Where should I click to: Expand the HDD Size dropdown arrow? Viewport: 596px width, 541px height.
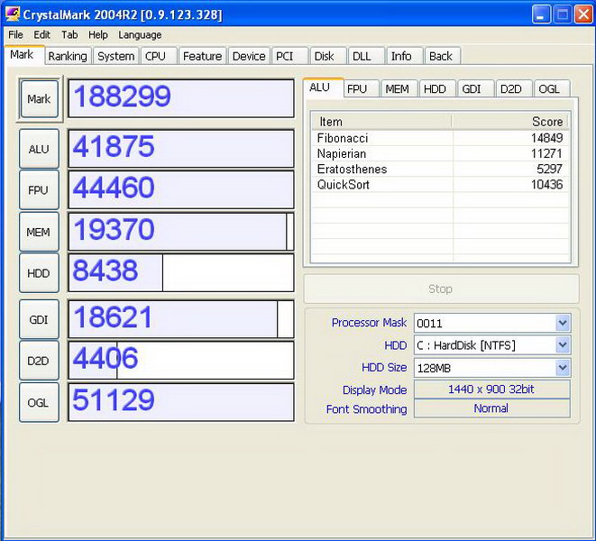563,368
